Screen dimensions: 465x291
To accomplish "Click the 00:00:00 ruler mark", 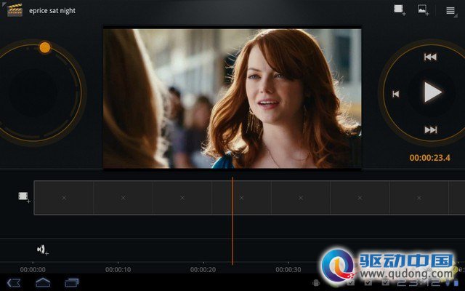I will (33, 270).
